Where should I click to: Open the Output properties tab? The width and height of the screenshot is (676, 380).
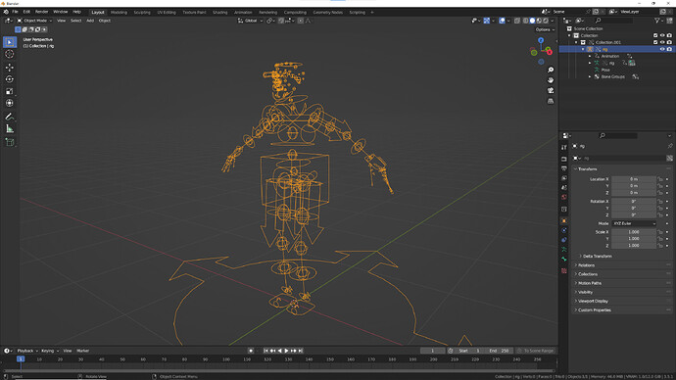pyautogui.click(x=564, y=168)
